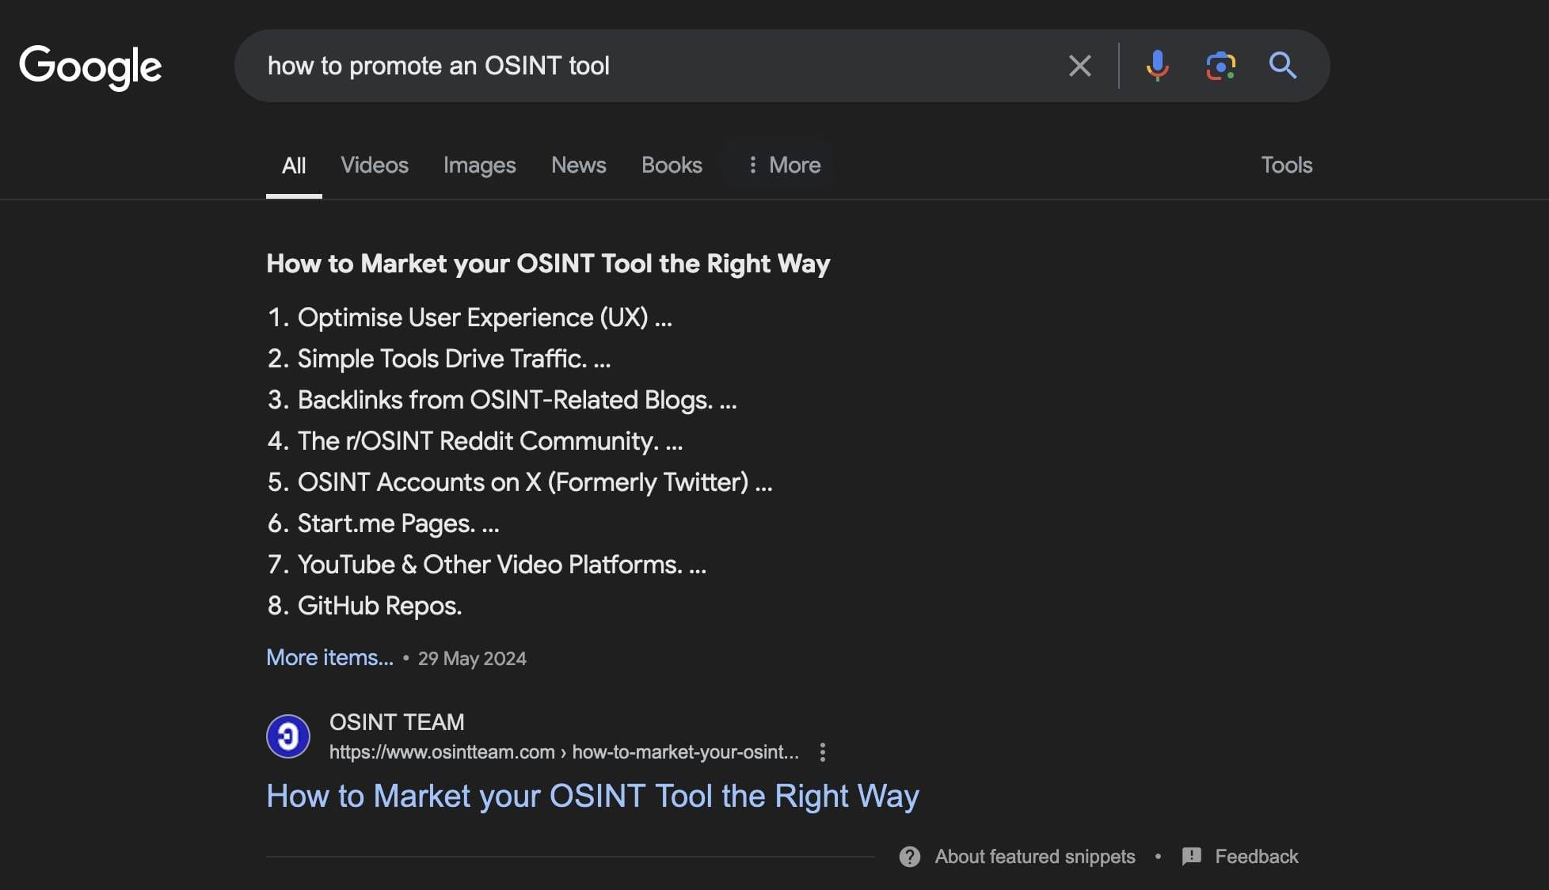Click the osintteam.com URL breadcrumb
This screenshot has width=1549, height=890.
coord(564,752)
